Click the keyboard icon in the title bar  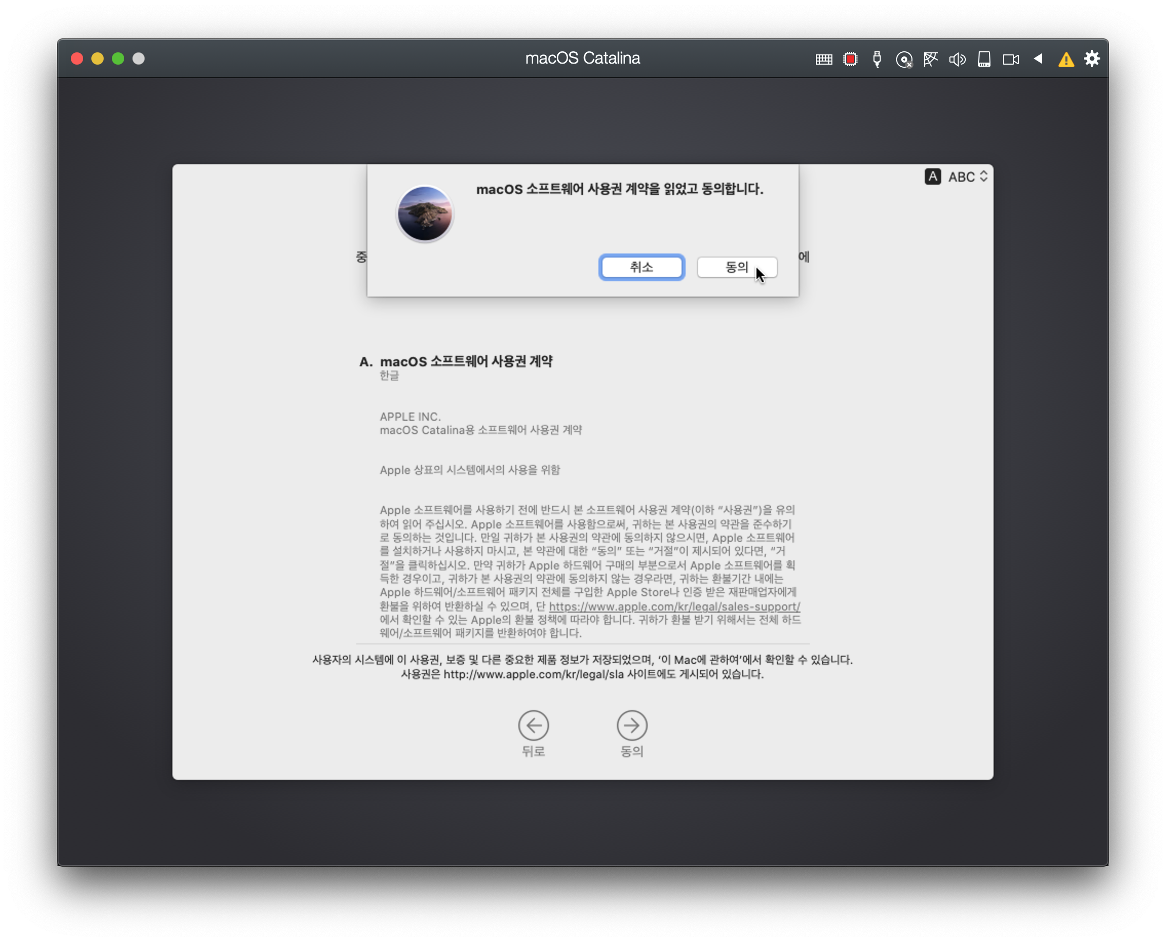[824, 59]
